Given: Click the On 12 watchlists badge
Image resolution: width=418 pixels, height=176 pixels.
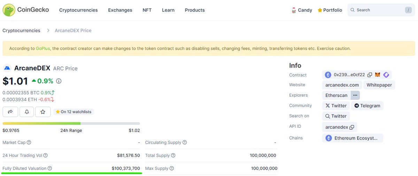Looking at the screenshot, I should [73, 112].
